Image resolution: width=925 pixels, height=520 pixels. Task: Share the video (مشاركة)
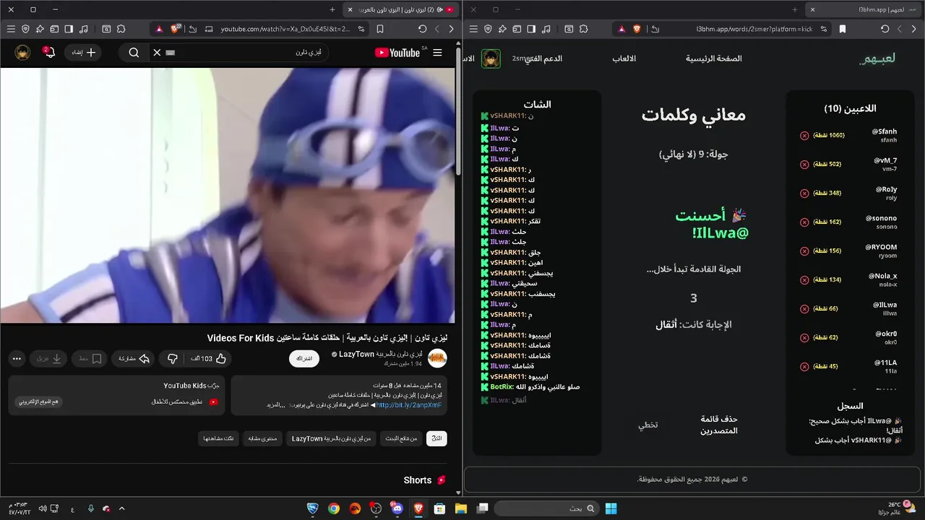click(x=134, y=358)
